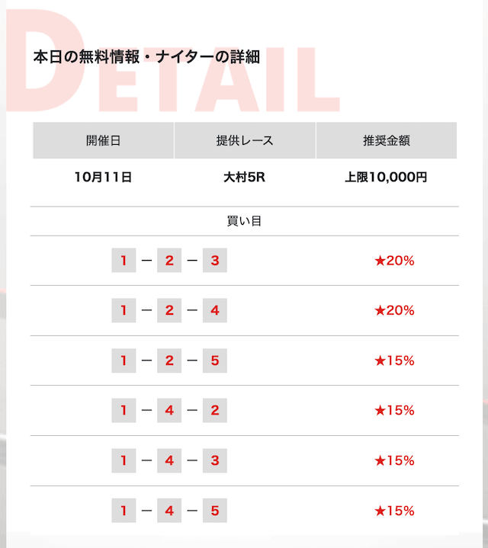Click number box 5 in 1-2-5 row
This screenshot has width=488, height=548.
click(214, 361)
